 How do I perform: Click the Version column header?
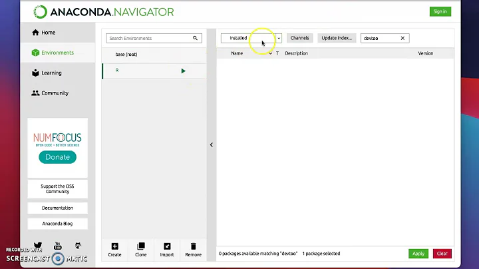pyautogui.click(x=426, y=53)
